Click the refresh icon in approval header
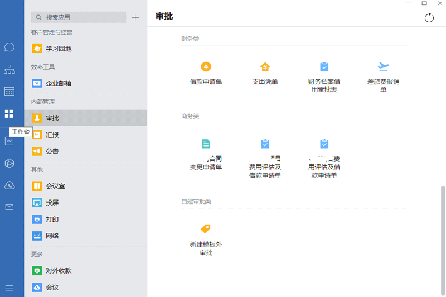Viewport: 446px width, 297px height. 429,18
